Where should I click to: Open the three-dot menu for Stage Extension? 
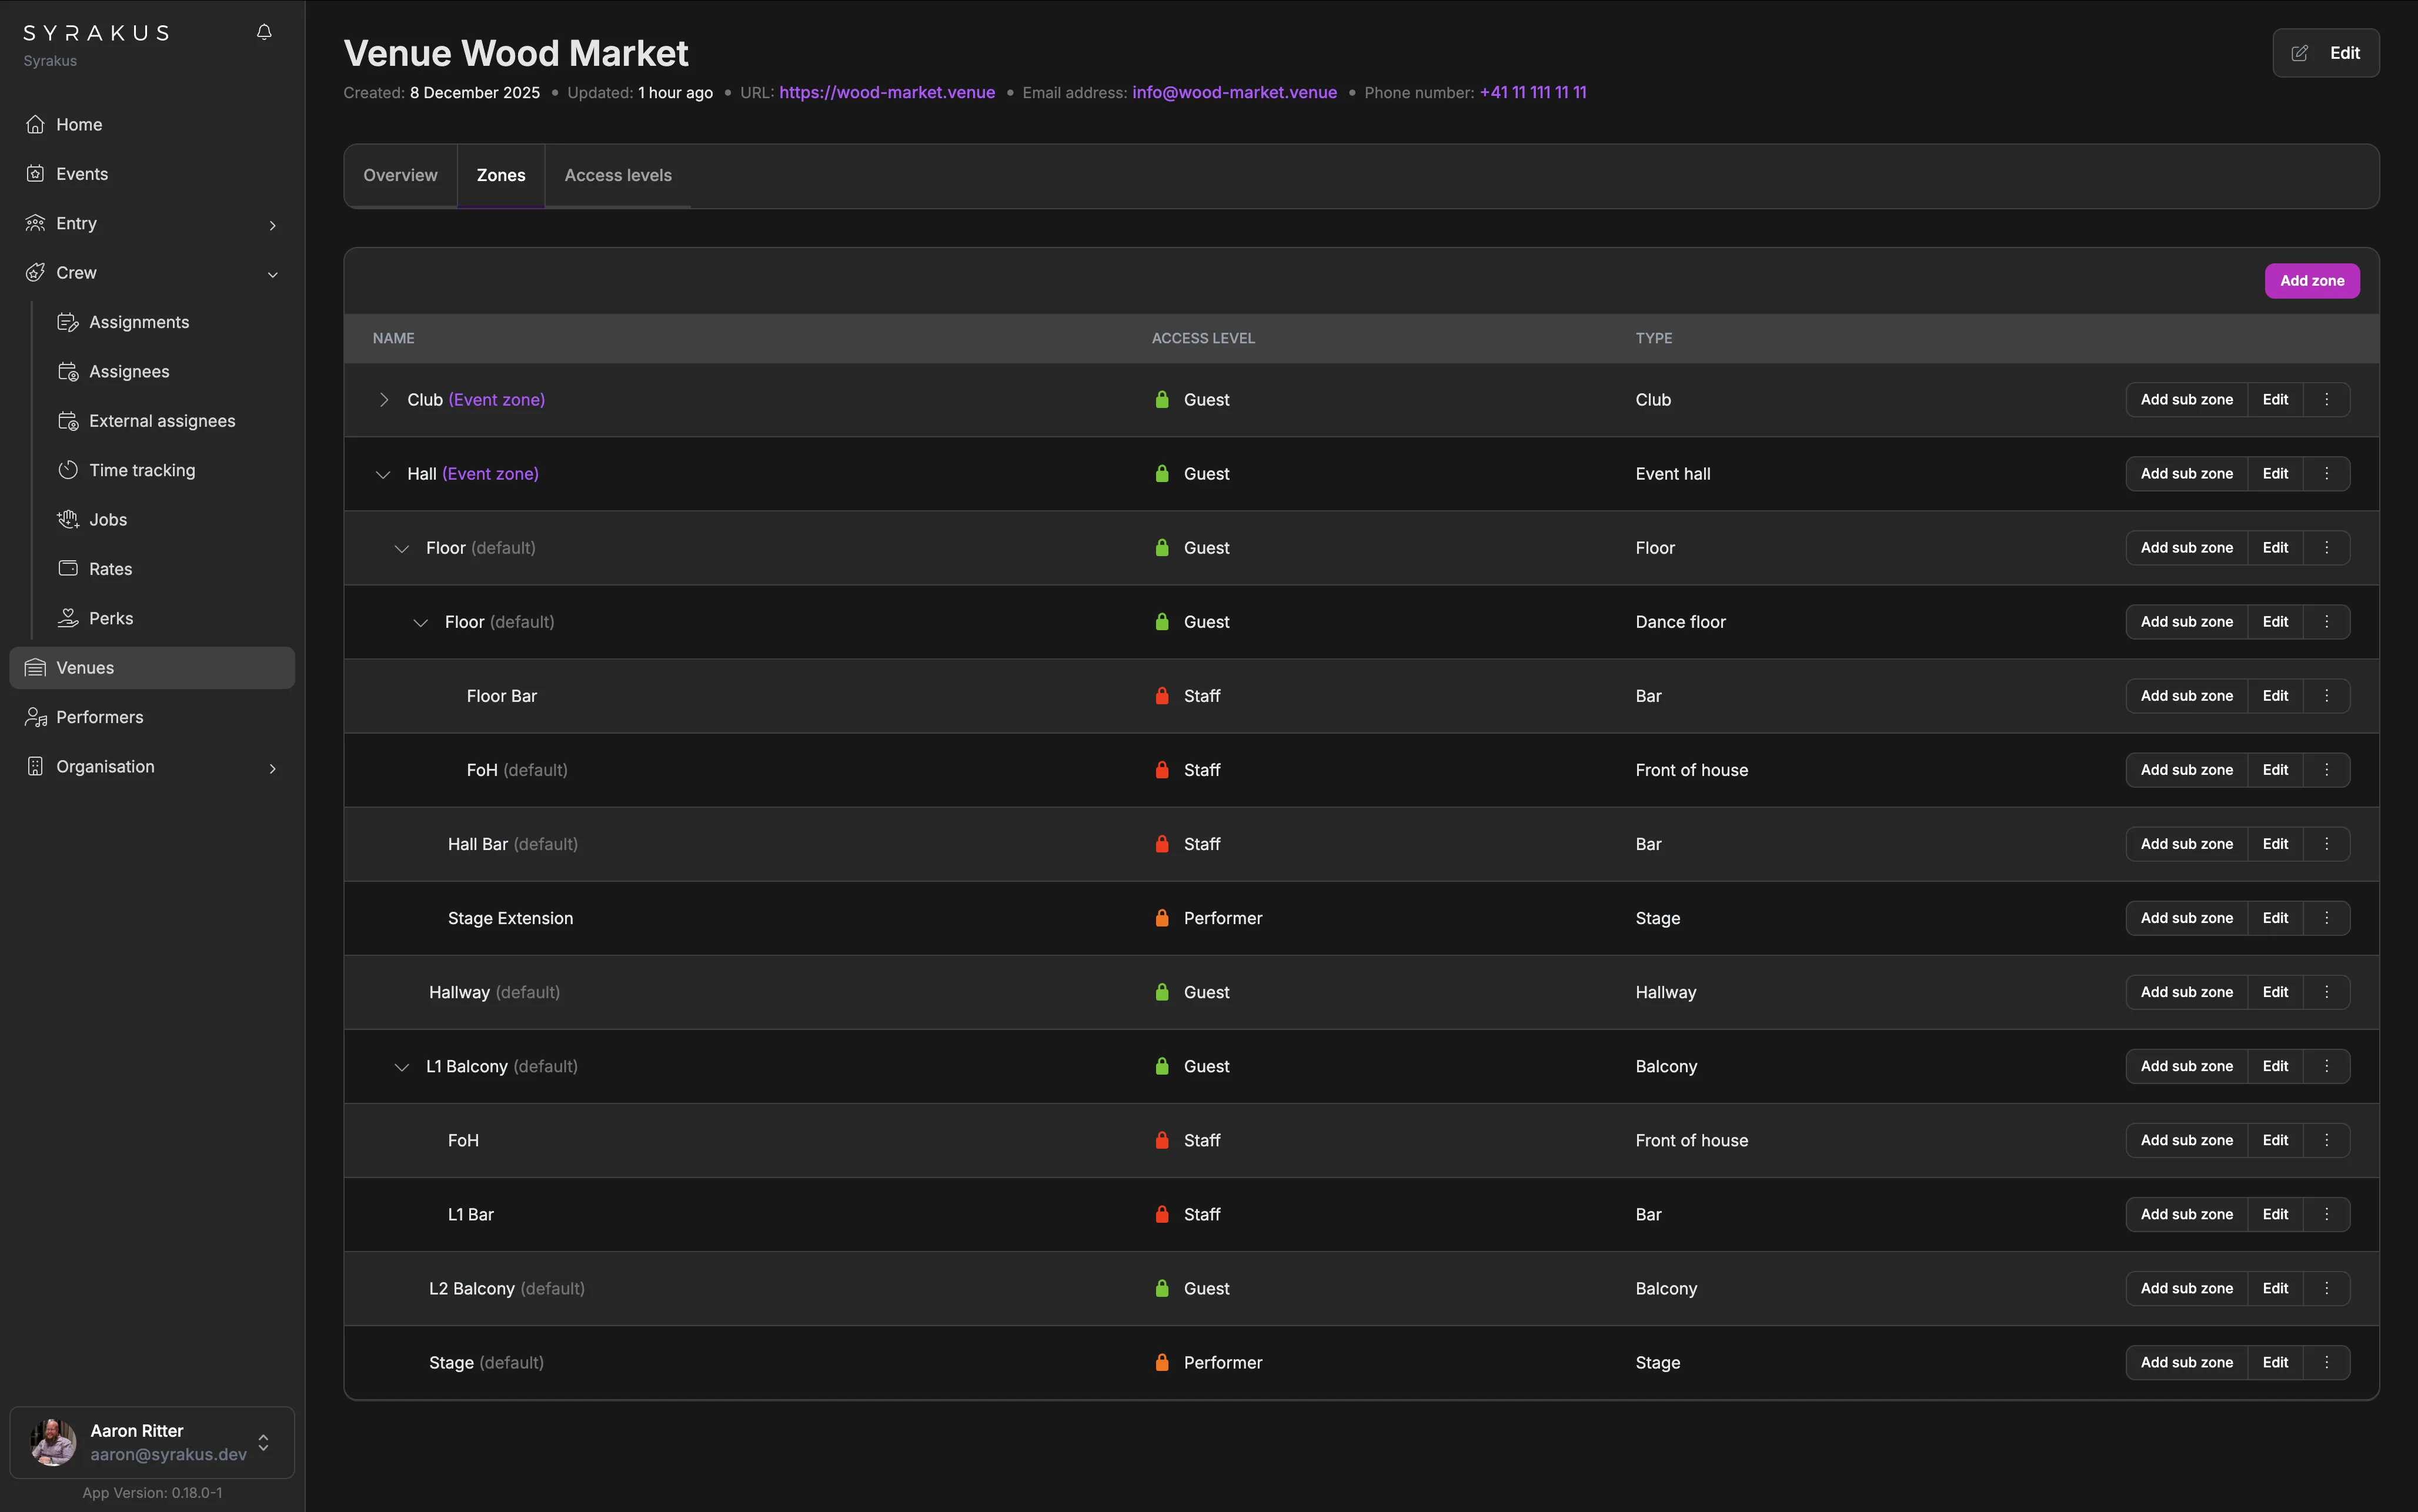coord(2327,918)
